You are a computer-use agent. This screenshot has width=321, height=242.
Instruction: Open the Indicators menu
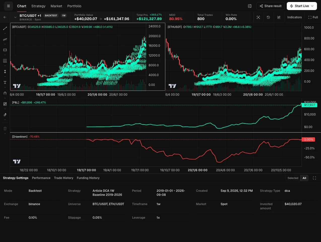point(295,17)
